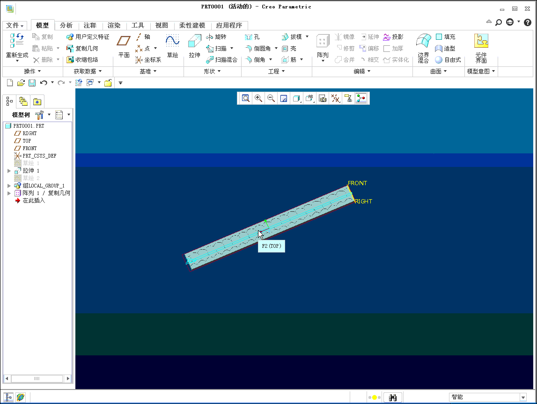Toggle spin center icon in graphics toolbar
537x404 pixels.
pos(361,99)
